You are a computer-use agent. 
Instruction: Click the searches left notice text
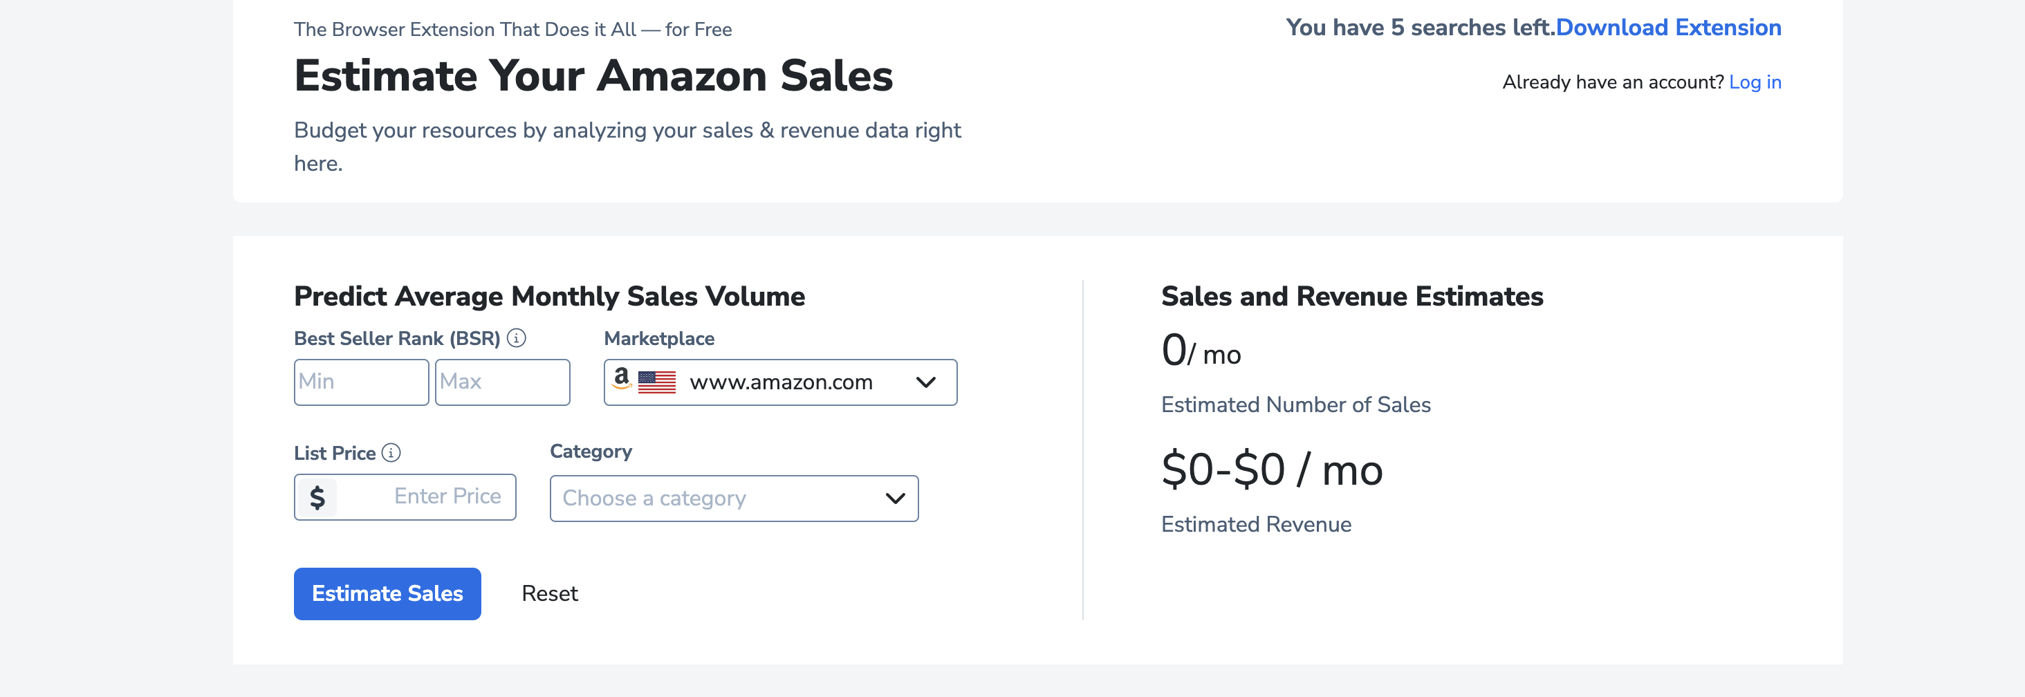(x=1420, y=28)
